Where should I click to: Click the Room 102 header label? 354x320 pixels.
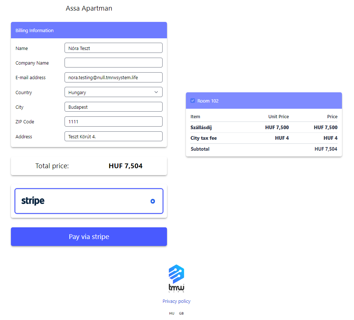(208, 101)
